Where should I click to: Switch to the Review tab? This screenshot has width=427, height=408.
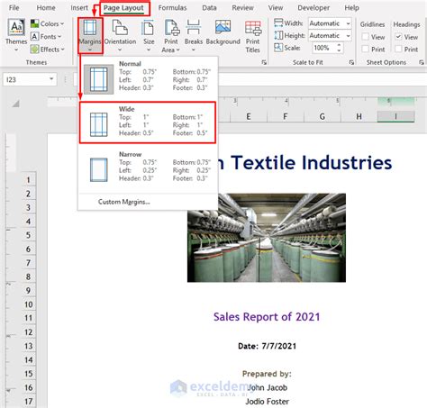[x=242, y=8]
